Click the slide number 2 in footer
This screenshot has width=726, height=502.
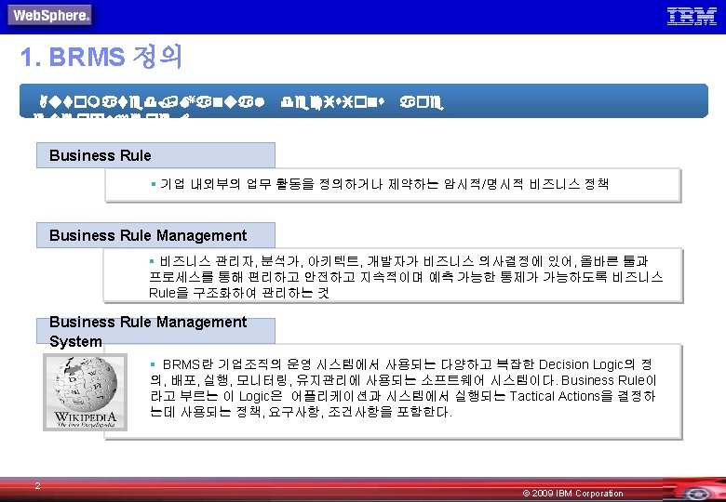pos(37,485)
